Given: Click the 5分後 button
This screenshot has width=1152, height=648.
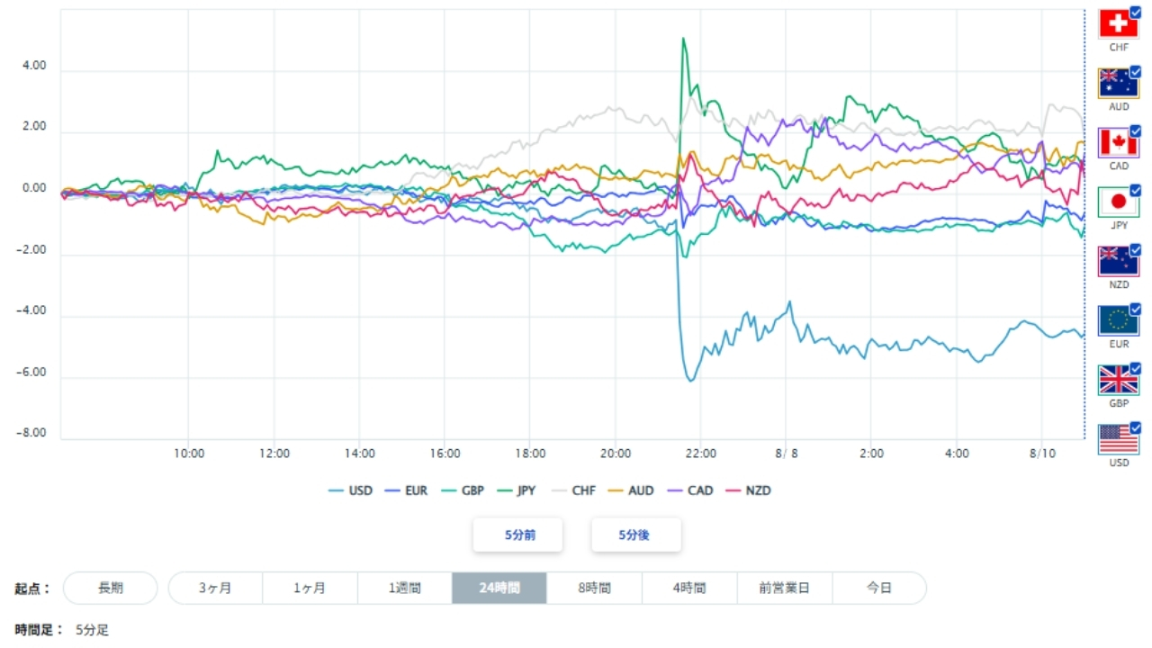Looking at the screenshot, I should (x=636, y=535).
